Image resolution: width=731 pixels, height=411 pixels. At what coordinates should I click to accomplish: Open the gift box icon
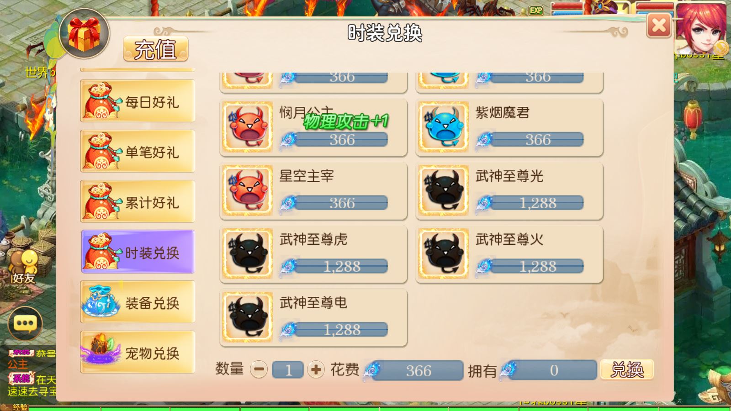(84, 33)
